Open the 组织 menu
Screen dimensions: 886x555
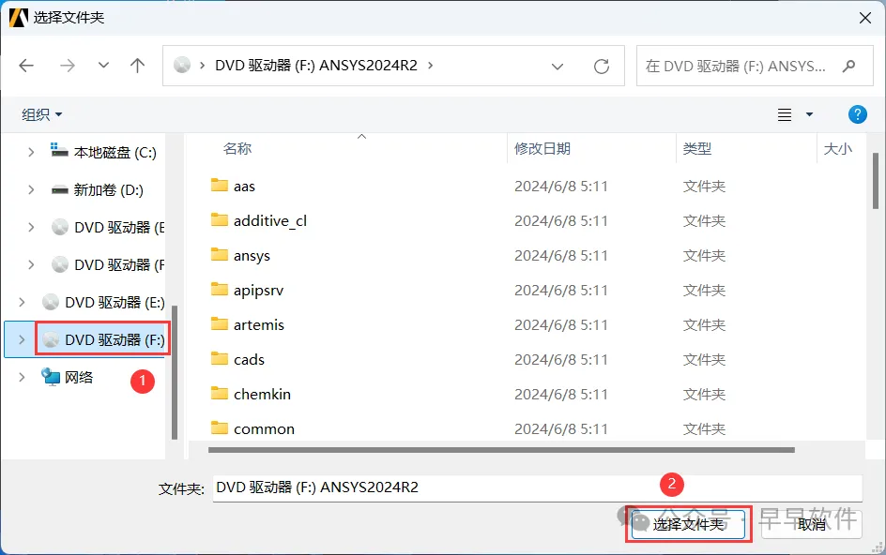(42, 114)
